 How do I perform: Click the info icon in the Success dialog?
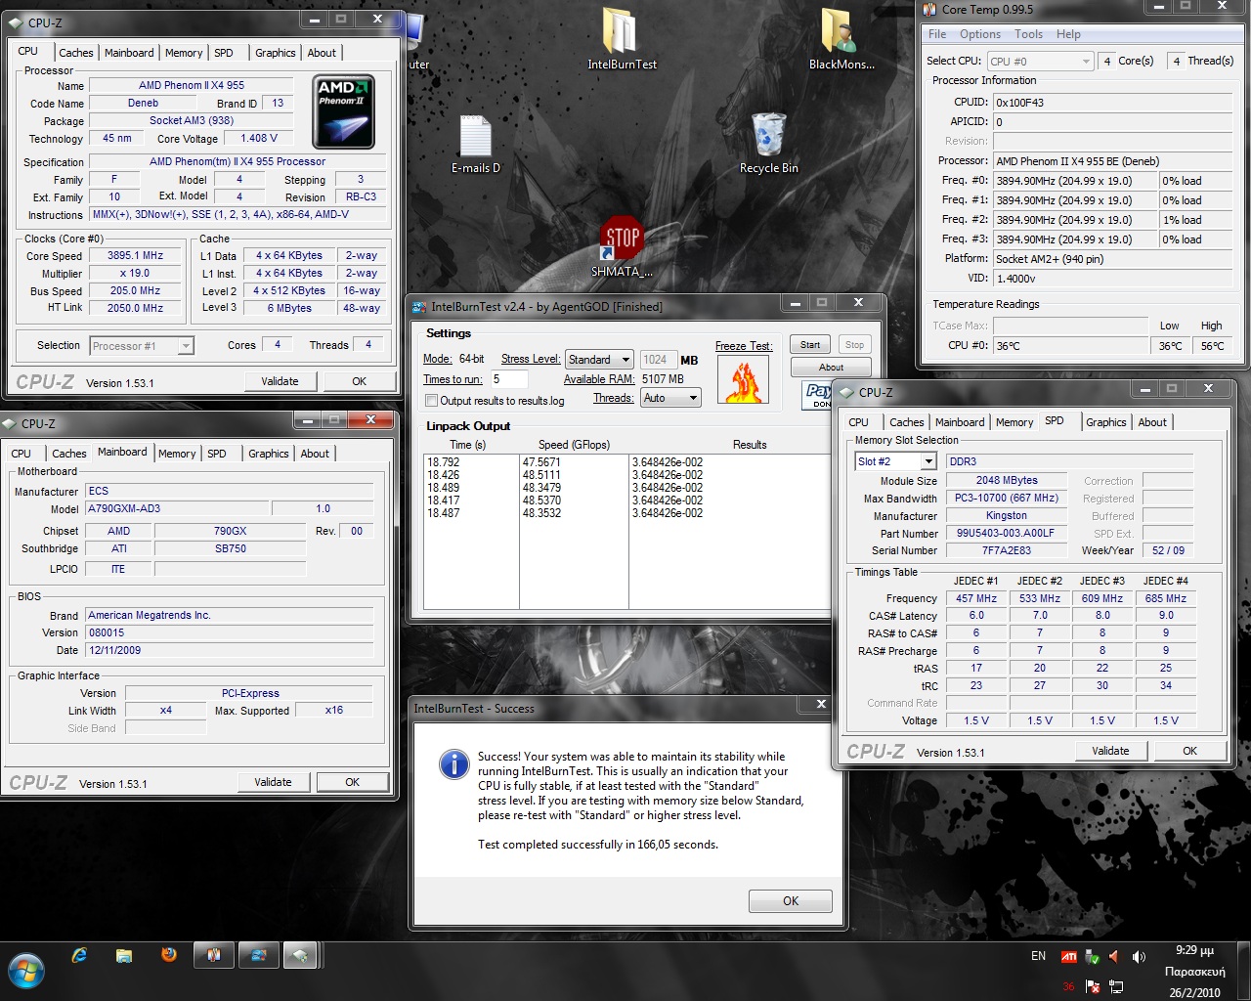coord(453,764)
